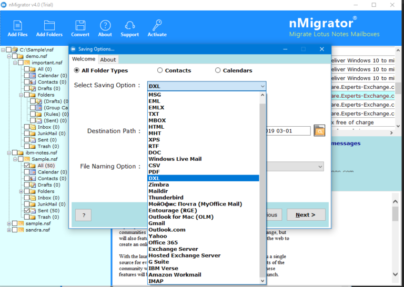Click the dropdown list scroll down arrow
404x287 pixels.
(262, 281)
